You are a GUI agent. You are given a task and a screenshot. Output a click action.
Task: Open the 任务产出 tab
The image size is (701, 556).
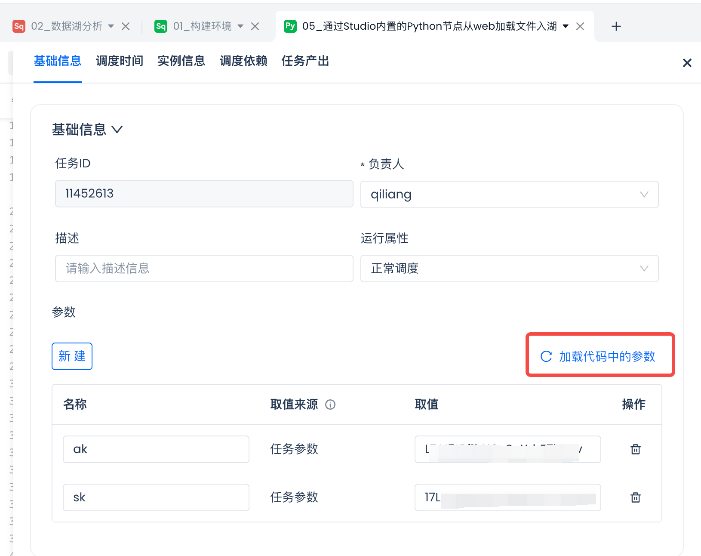pos(305,61)
